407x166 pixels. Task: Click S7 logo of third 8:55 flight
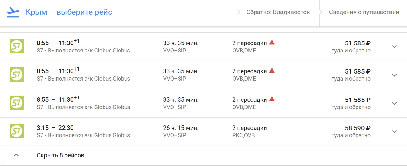(x=16, y=103)
